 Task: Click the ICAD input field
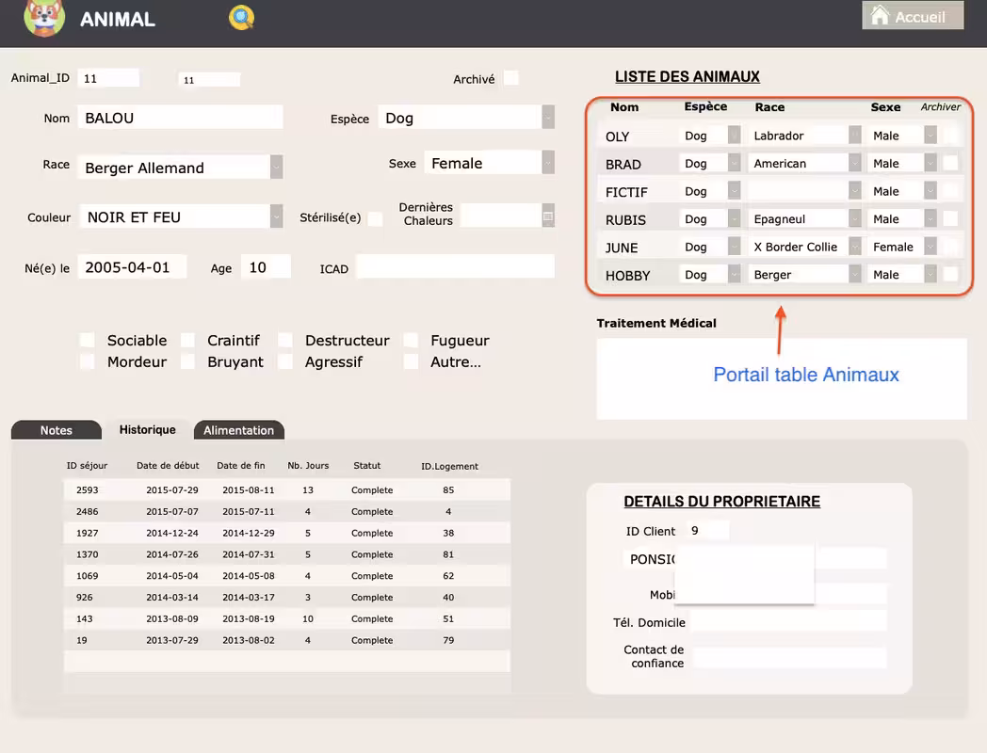pos(455,266)
